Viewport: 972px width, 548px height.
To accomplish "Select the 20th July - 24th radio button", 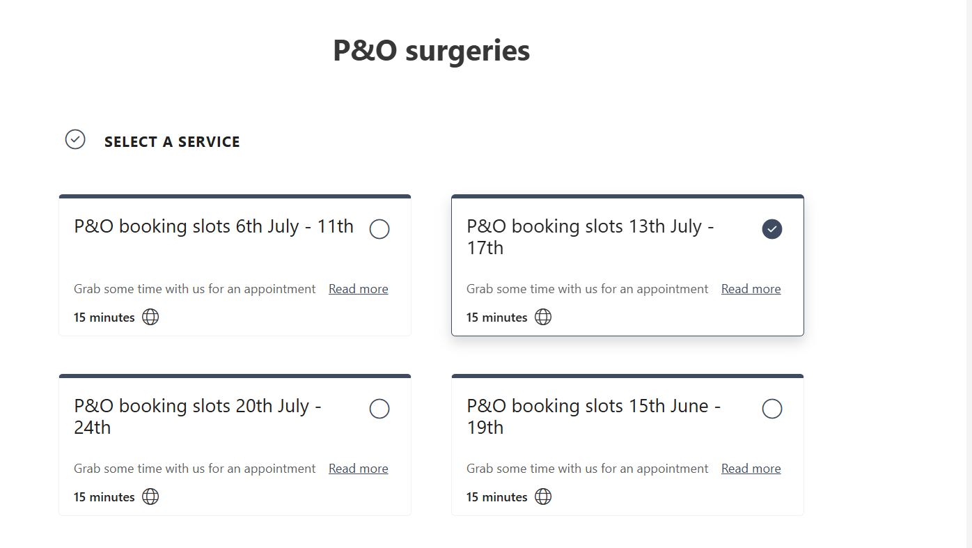I will (x=379, y=409).
